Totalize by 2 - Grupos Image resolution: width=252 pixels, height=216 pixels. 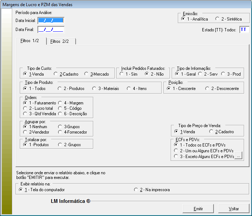point(60,145)
